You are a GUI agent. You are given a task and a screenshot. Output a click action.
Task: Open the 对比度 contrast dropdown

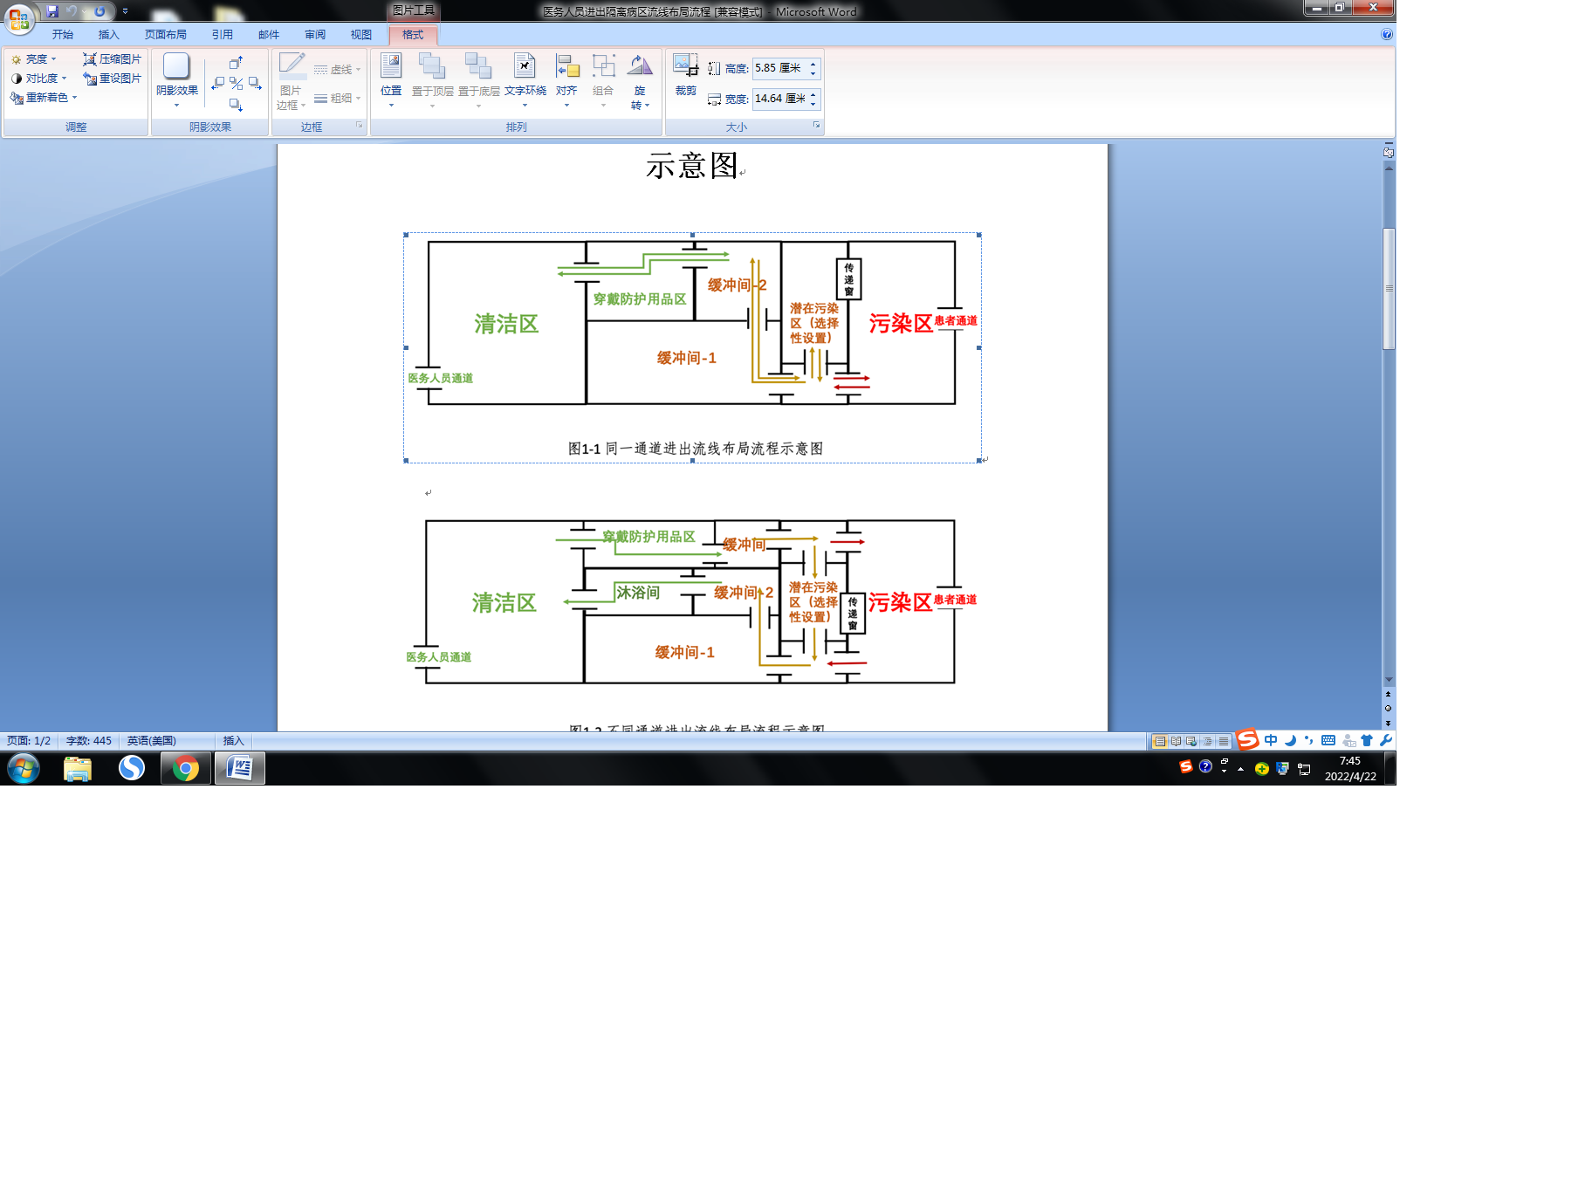pos(39,79)
